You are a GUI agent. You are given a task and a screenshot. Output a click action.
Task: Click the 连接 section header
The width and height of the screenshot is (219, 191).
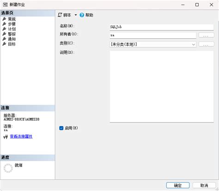click(28, 108)
